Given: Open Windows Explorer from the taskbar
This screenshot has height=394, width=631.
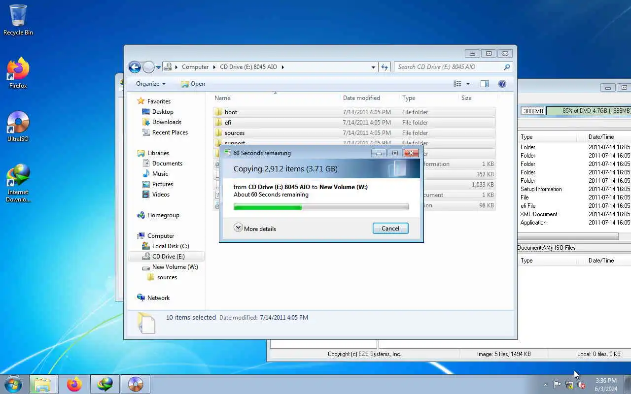Looking at the screenshot, I should click(x=42, y=384).
